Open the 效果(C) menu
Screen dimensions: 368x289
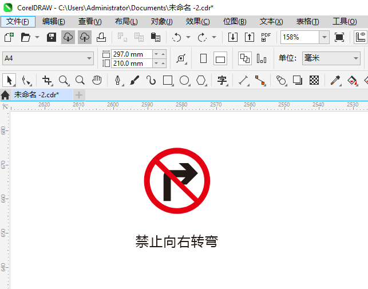tap(197, 22)
